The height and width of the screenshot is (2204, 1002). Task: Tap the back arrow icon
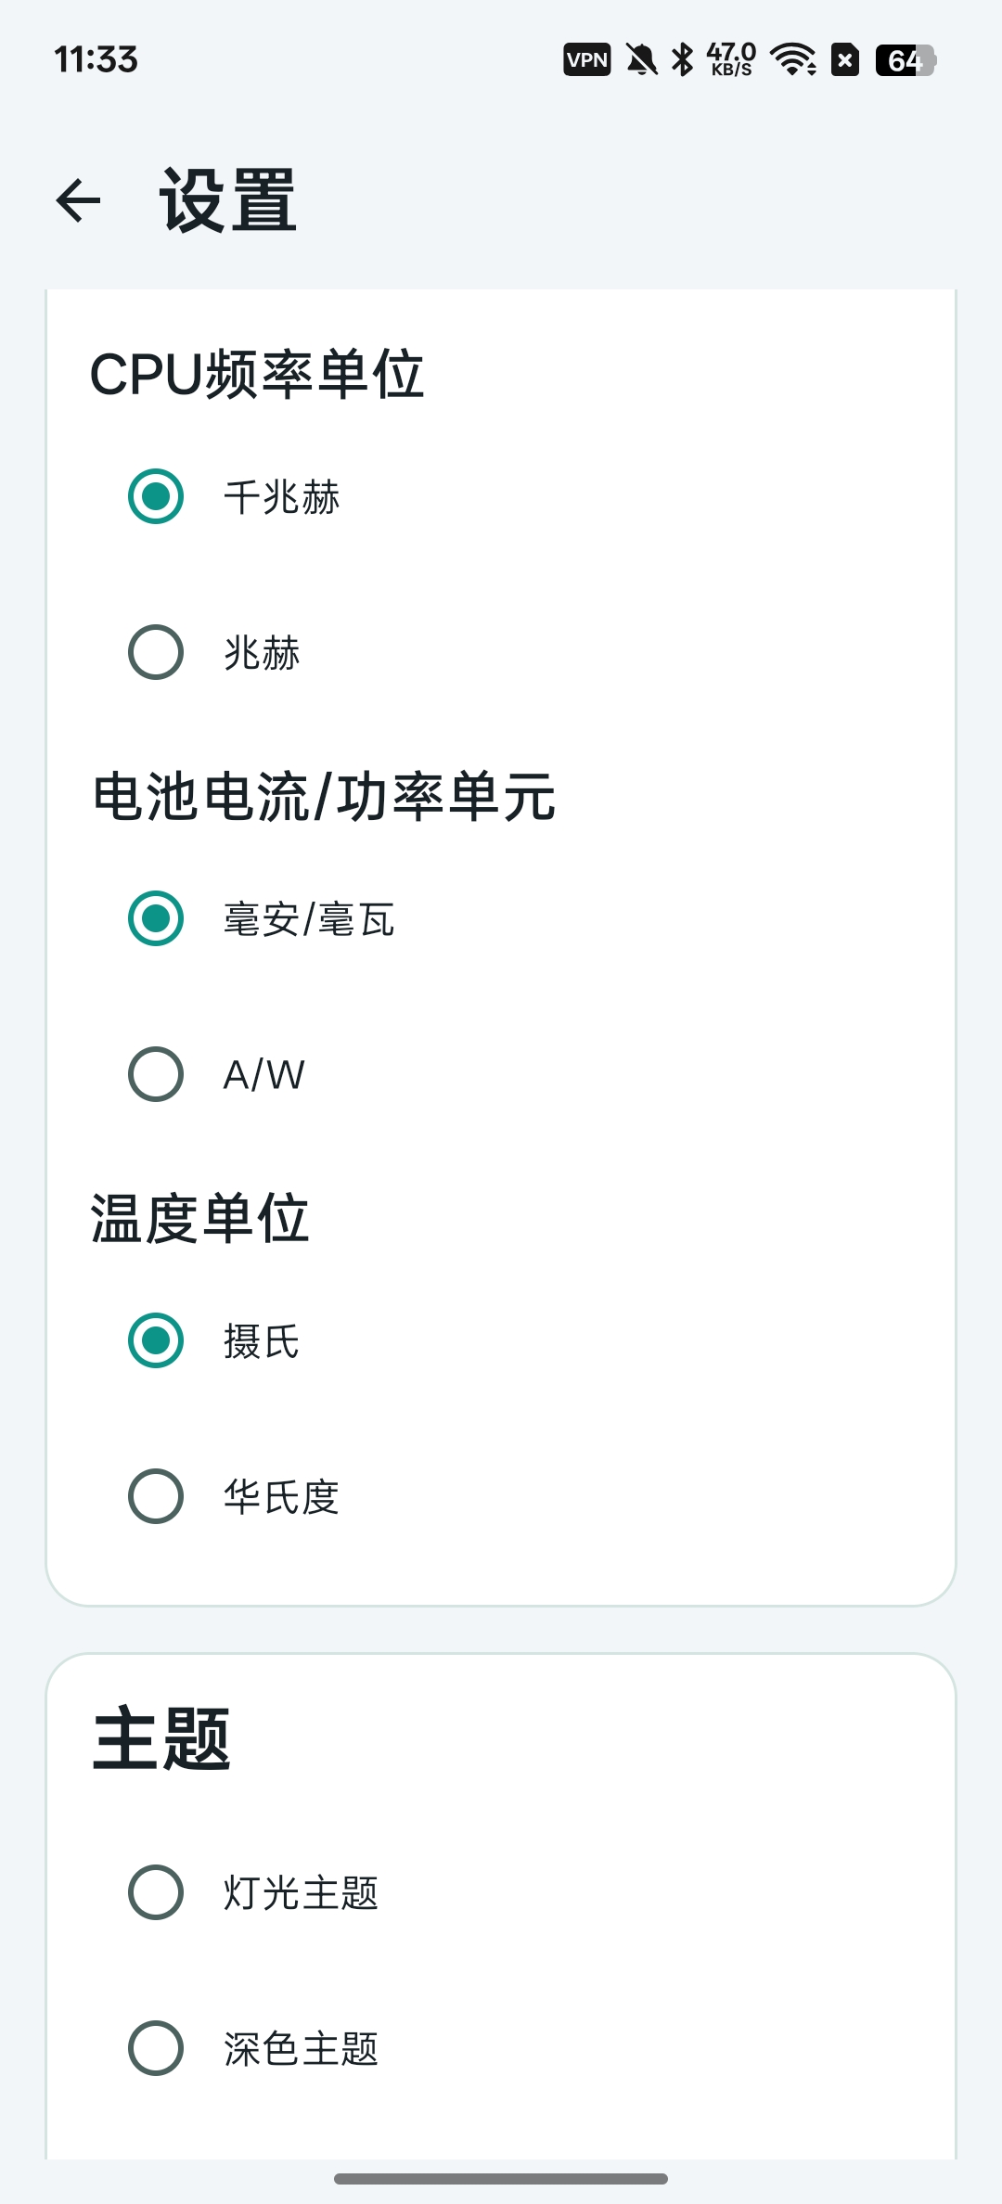(78, 200)
